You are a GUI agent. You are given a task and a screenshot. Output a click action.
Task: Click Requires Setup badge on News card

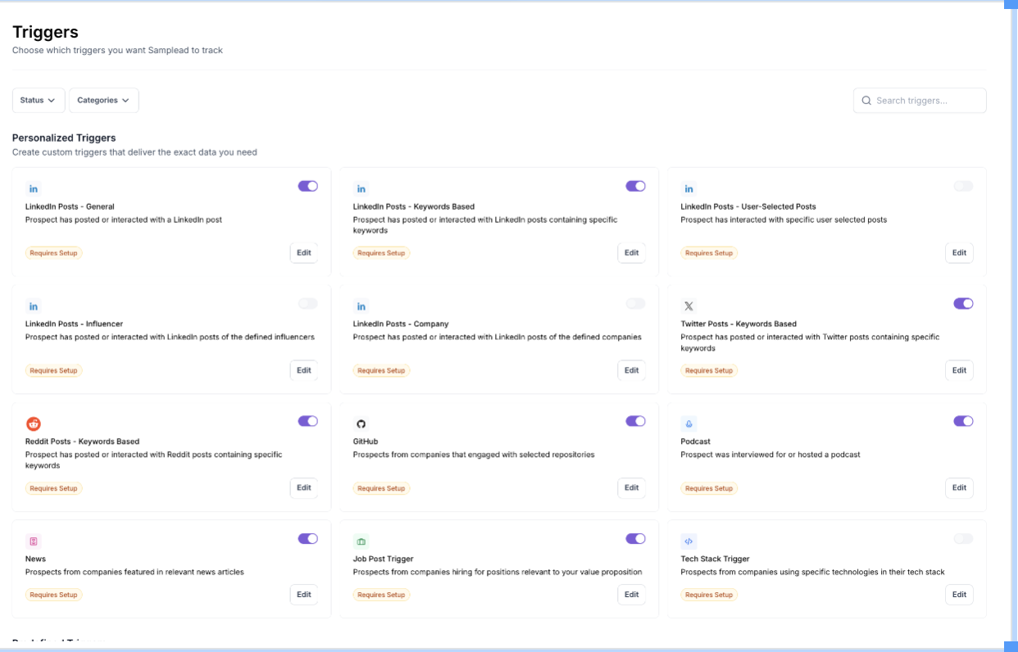click(x=54, y=595)
